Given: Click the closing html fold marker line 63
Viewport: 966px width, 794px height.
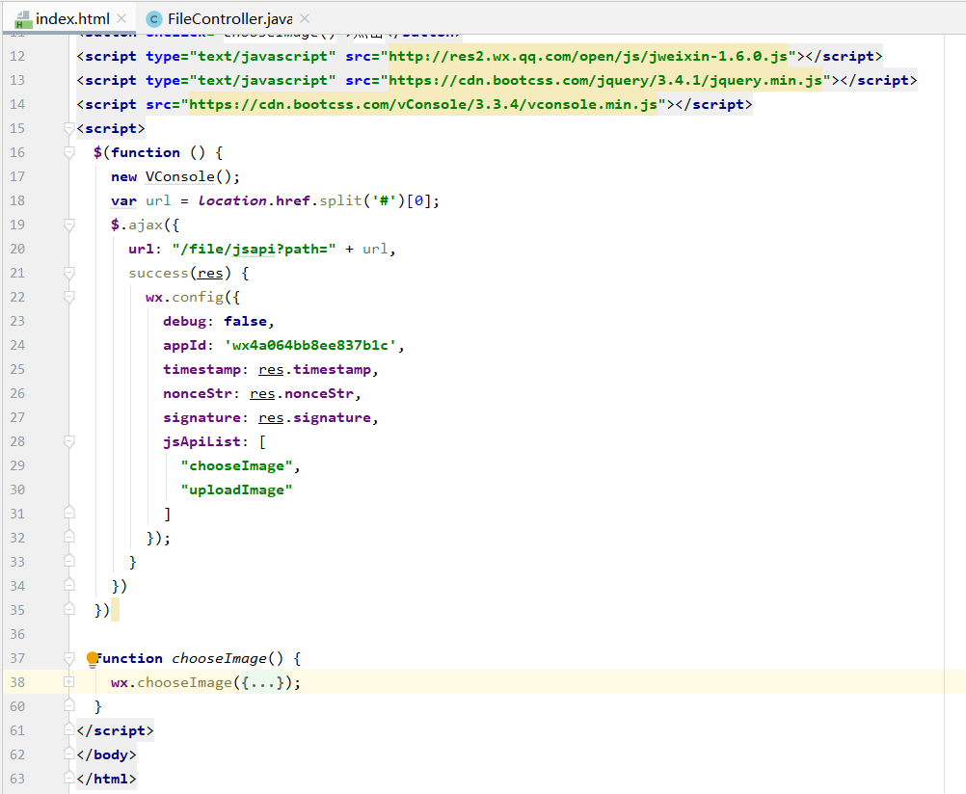Looking at the screenshot, I should tap(69, 778).
